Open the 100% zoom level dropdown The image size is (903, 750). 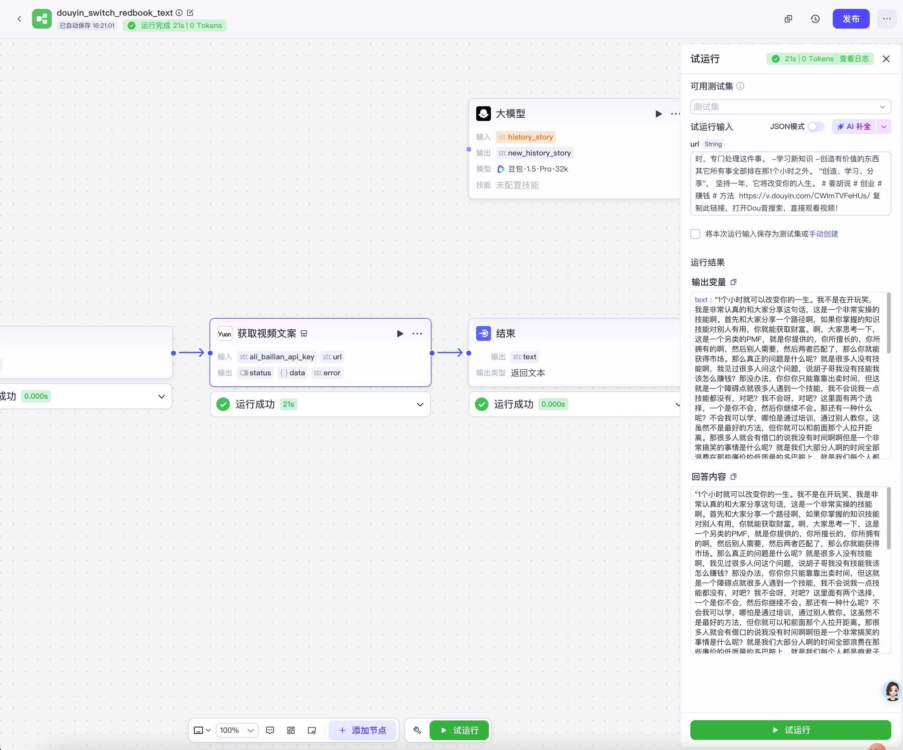[237, 730]
